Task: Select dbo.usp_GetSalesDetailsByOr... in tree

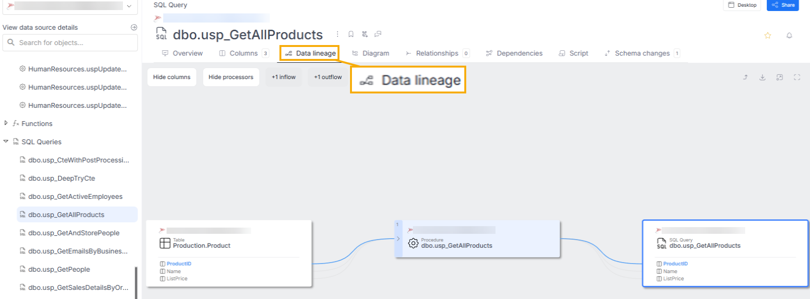Action: tap(77, 287)
